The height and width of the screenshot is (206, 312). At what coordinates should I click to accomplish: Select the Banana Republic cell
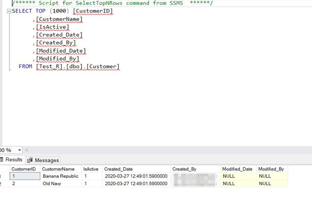coord(59,176)
